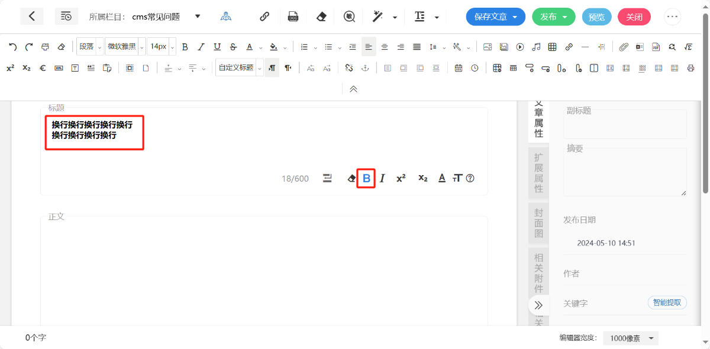Switch to the 扩展属性 side tab
This screenshot has height=349, width=710.
coord(538,173)
